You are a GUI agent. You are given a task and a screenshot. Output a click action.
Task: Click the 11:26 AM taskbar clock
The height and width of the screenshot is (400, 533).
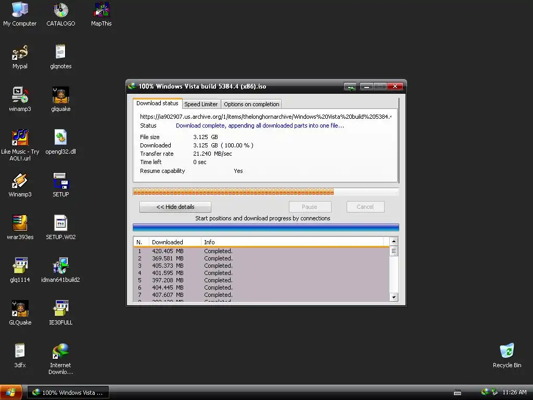(x=514, y=392)
